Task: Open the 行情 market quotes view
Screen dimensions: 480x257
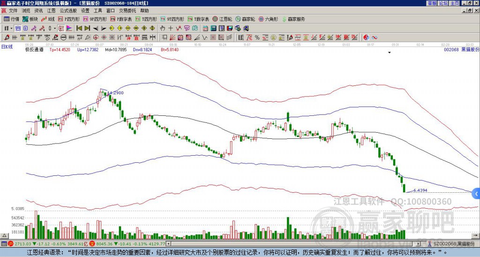Action: 12,19
